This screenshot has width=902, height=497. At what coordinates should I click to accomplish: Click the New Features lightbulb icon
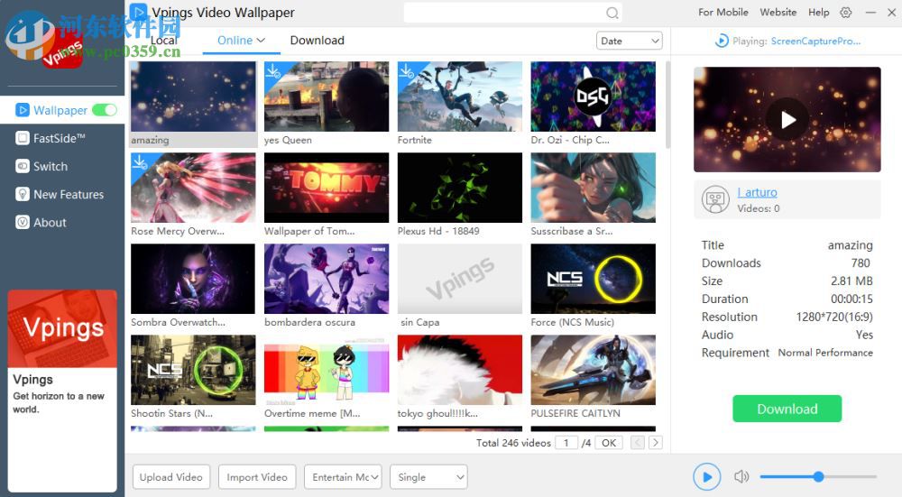[23, 195]
